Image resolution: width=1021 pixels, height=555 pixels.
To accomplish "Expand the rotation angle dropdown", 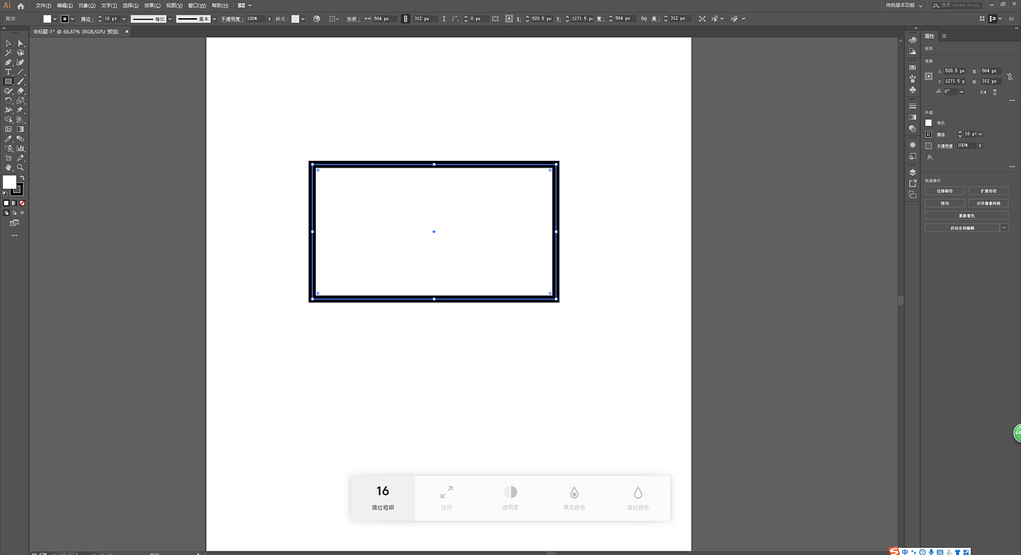I will click(x=962, y=92).
